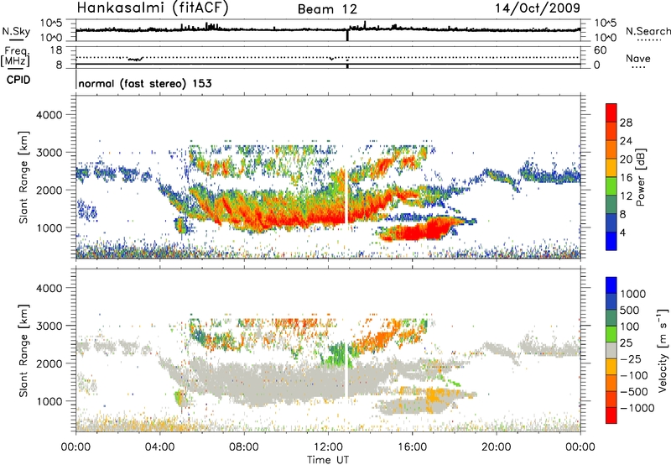Click the 20:00 time axis label
Screen dimensions: 671x465
pyautogui.click(x=496, y=447)
